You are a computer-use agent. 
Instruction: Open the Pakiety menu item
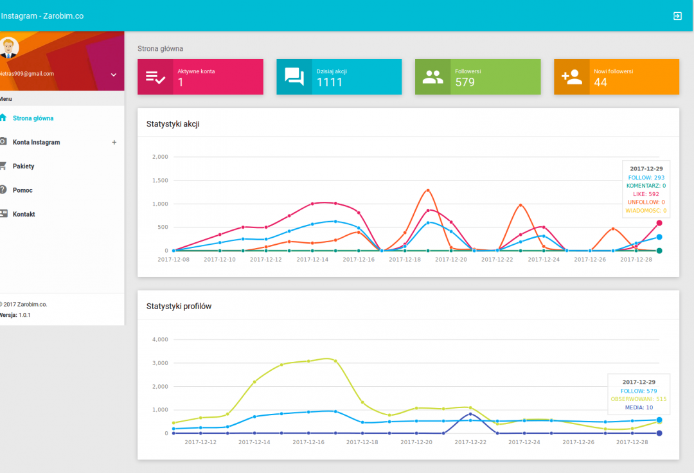[24, 166]
